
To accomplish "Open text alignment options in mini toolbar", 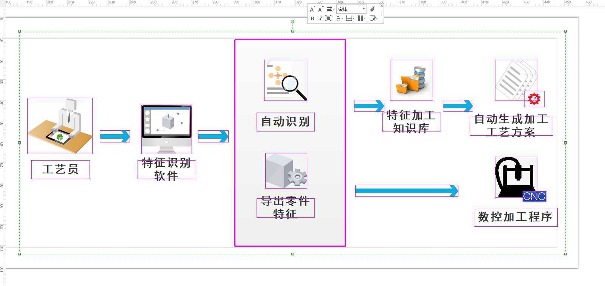I will (x=331, y=9).
